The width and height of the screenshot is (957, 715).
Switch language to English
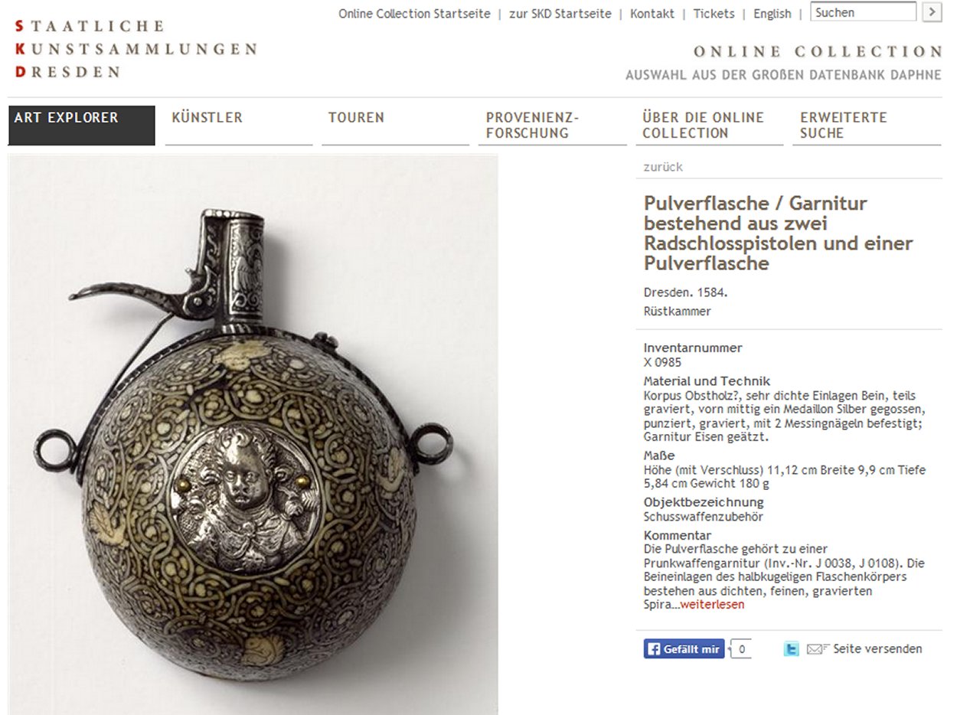point(772,14)
